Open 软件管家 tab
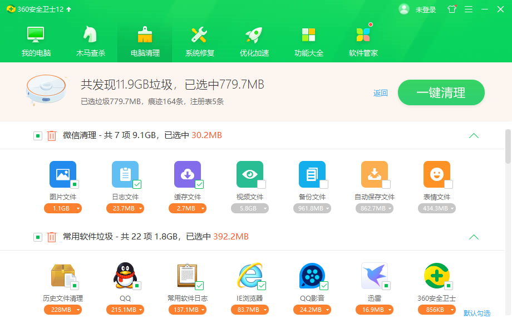Image resolution: width=512 pixels, height=323 pixels. point(363,41)
